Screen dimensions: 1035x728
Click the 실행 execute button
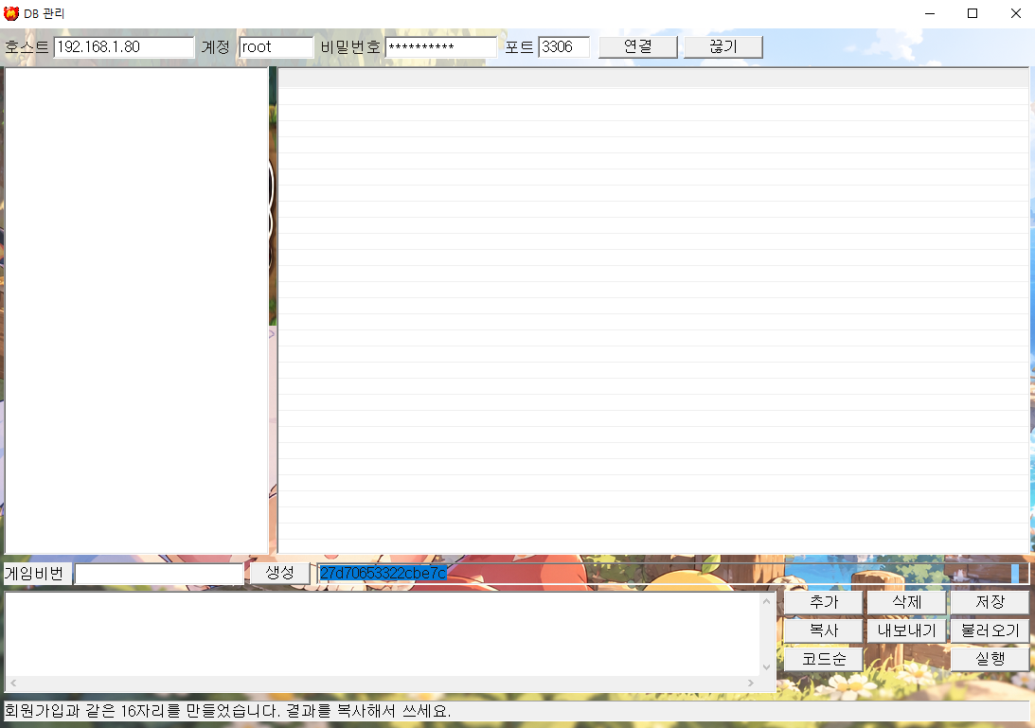990,659
